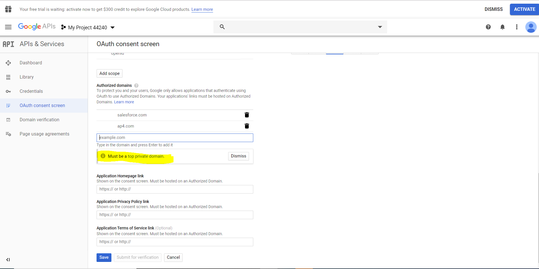Open the My Project 44240 project selector
539x269 pixels.
click(88, 27)
